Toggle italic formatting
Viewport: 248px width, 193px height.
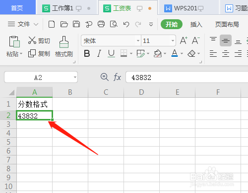99,53
